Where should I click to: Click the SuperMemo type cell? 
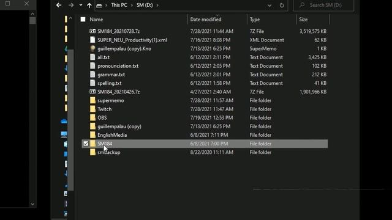263,49
